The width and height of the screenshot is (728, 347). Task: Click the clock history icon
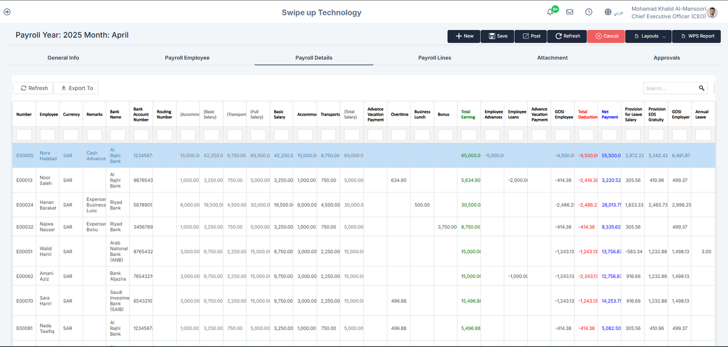pos(589,12)
